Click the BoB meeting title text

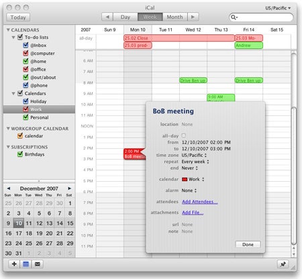click(x=173, y=111)
